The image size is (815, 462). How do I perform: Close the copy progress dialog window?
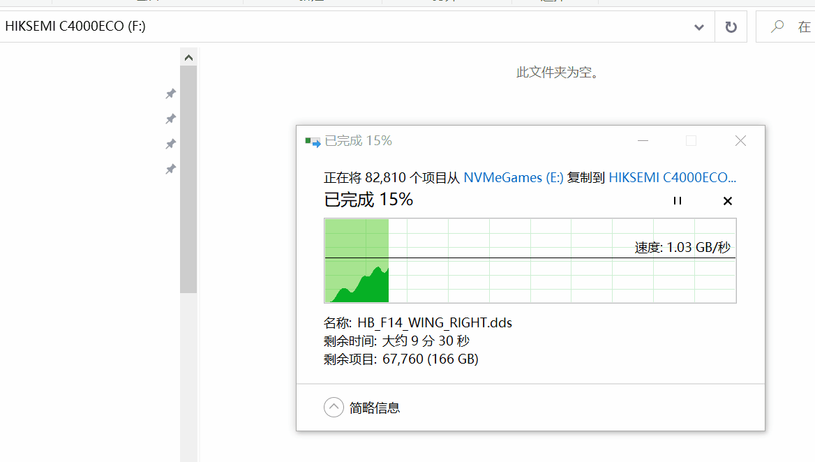[740, 141]
